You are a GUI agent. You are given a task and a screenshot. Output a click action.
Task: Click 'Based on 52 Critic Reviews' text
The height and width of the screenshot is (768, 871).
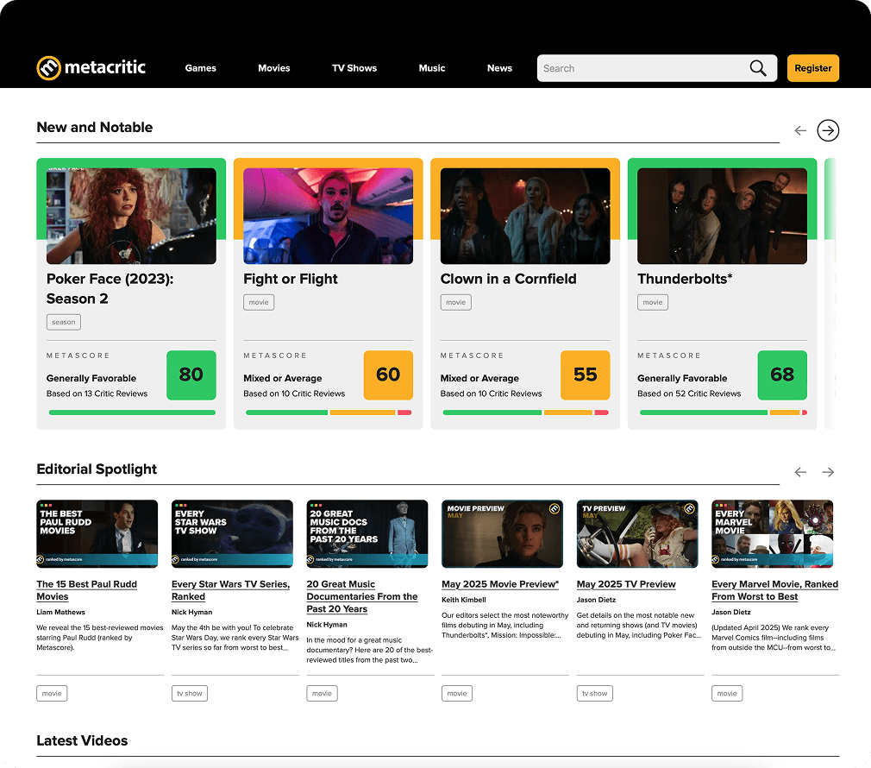pyautogui.click(x=689, y=393)
